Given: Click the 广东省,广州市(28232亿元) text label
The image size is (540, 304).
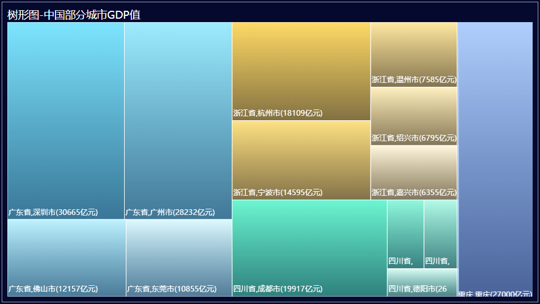Looking at the screenshot, I should (x=170, y=213).
